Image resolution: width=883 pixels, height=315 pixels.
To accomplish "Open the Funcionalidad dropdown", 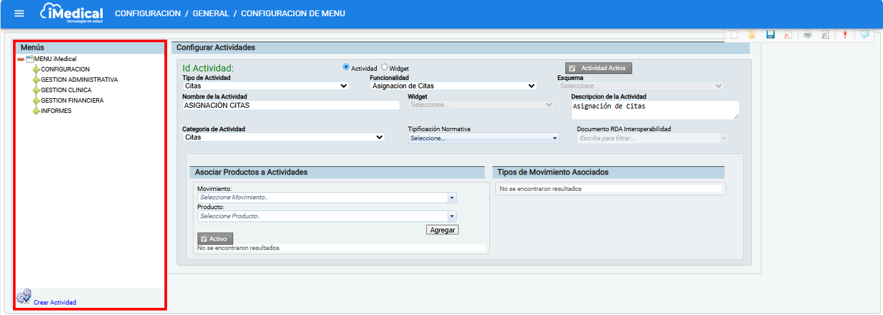I will coord(453,86).
